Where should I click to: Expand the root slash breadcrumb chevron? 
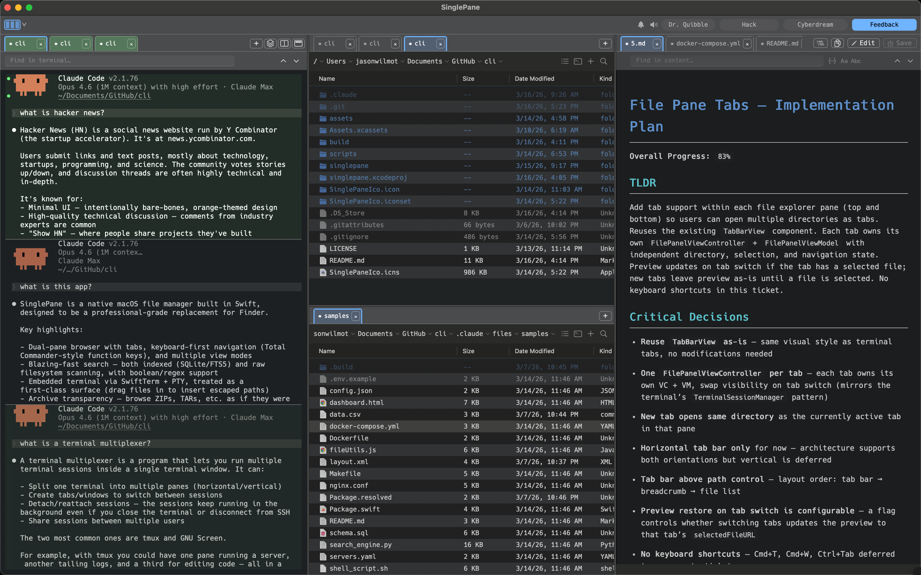point(322,62)
